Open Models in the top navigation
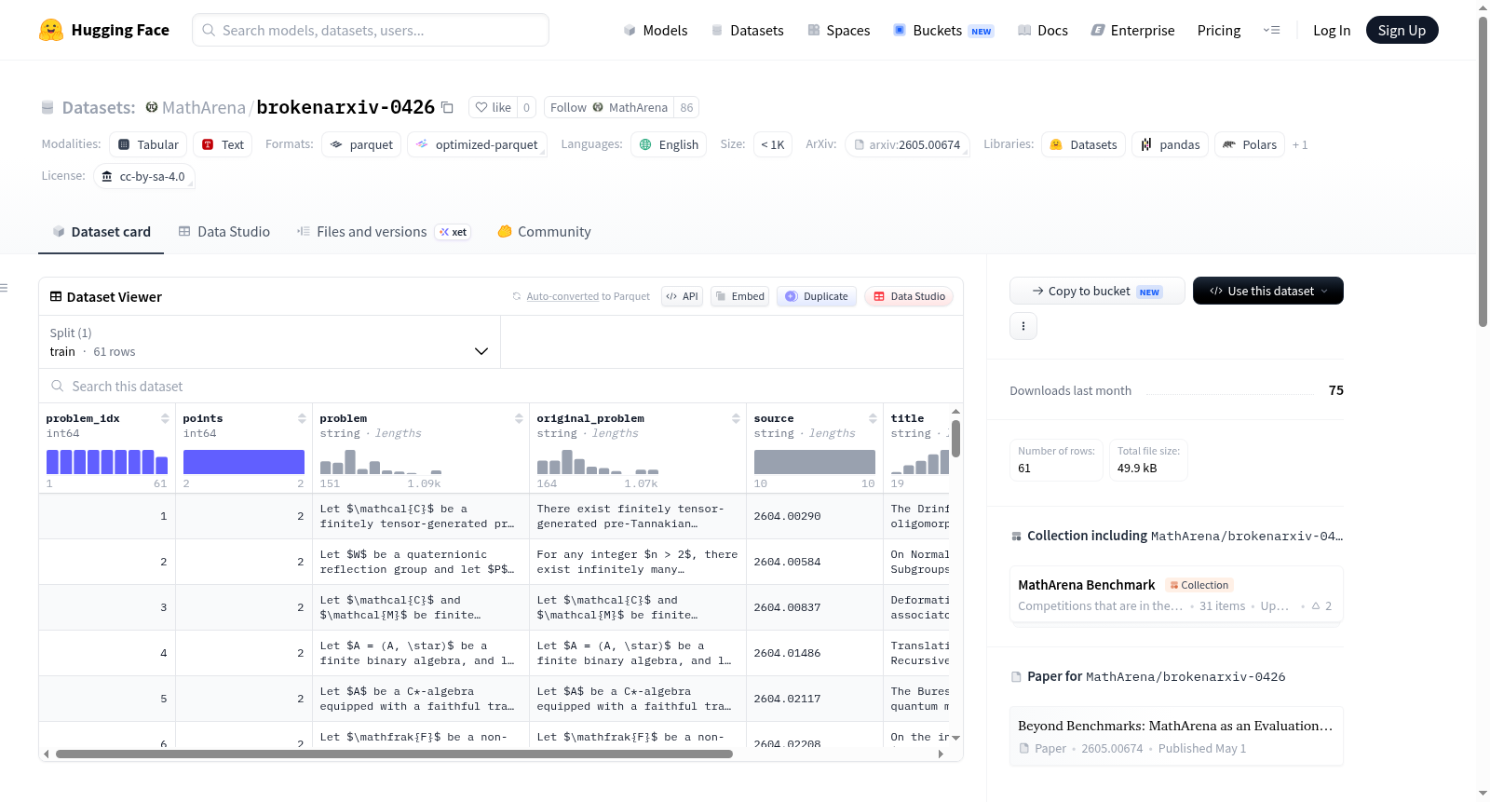 click(656, 30)
